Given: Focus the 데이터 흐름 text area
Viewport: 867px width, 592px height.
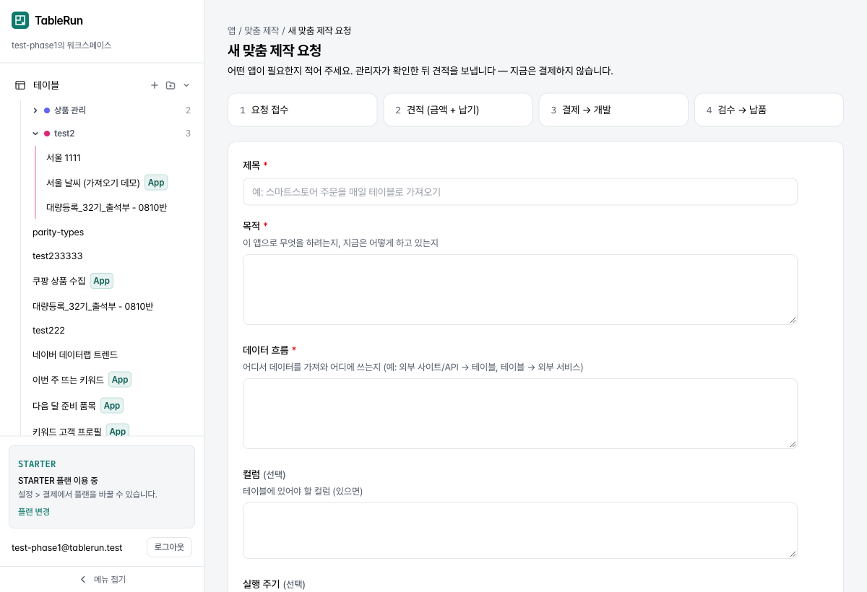Looking at the screenshot, I should click(x=520, y=414).
